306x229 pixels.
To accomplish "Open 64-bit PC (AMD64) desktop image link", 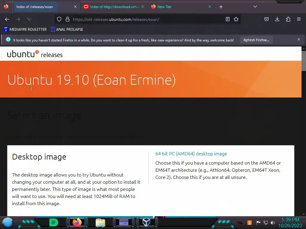I will coord(191,154).
